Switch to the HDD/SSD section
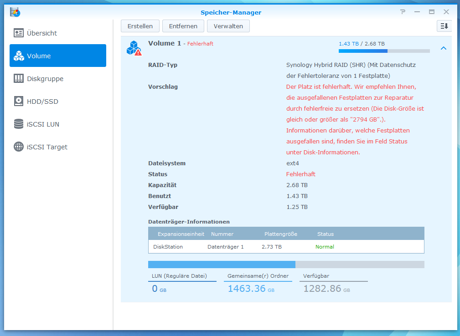 (42, 102)
